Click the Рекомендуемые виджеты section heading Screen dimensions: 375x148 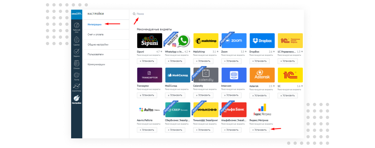154,29
